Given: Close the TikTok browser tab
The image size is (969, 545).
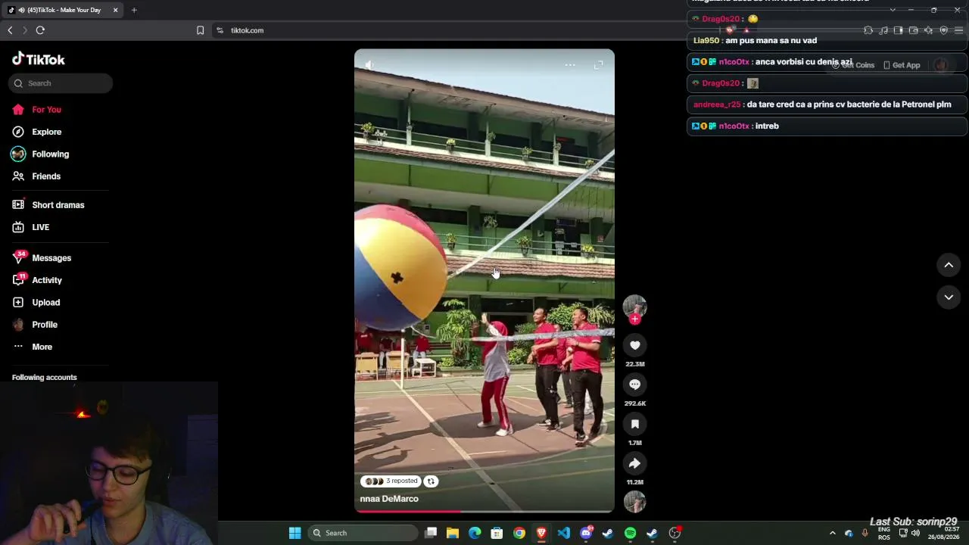Looking at the screenshot, I should pos(115,10).
